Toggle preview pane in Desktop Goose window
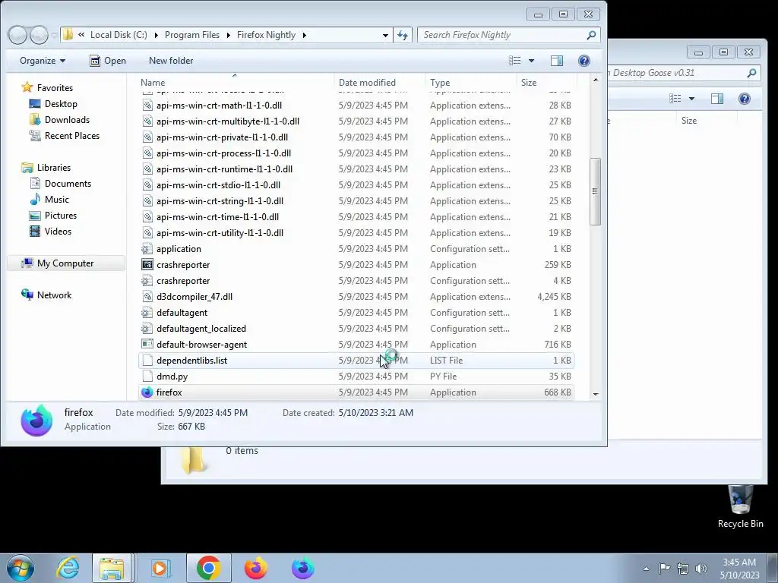Screen dimensions: 778x583 pos(717,99)
